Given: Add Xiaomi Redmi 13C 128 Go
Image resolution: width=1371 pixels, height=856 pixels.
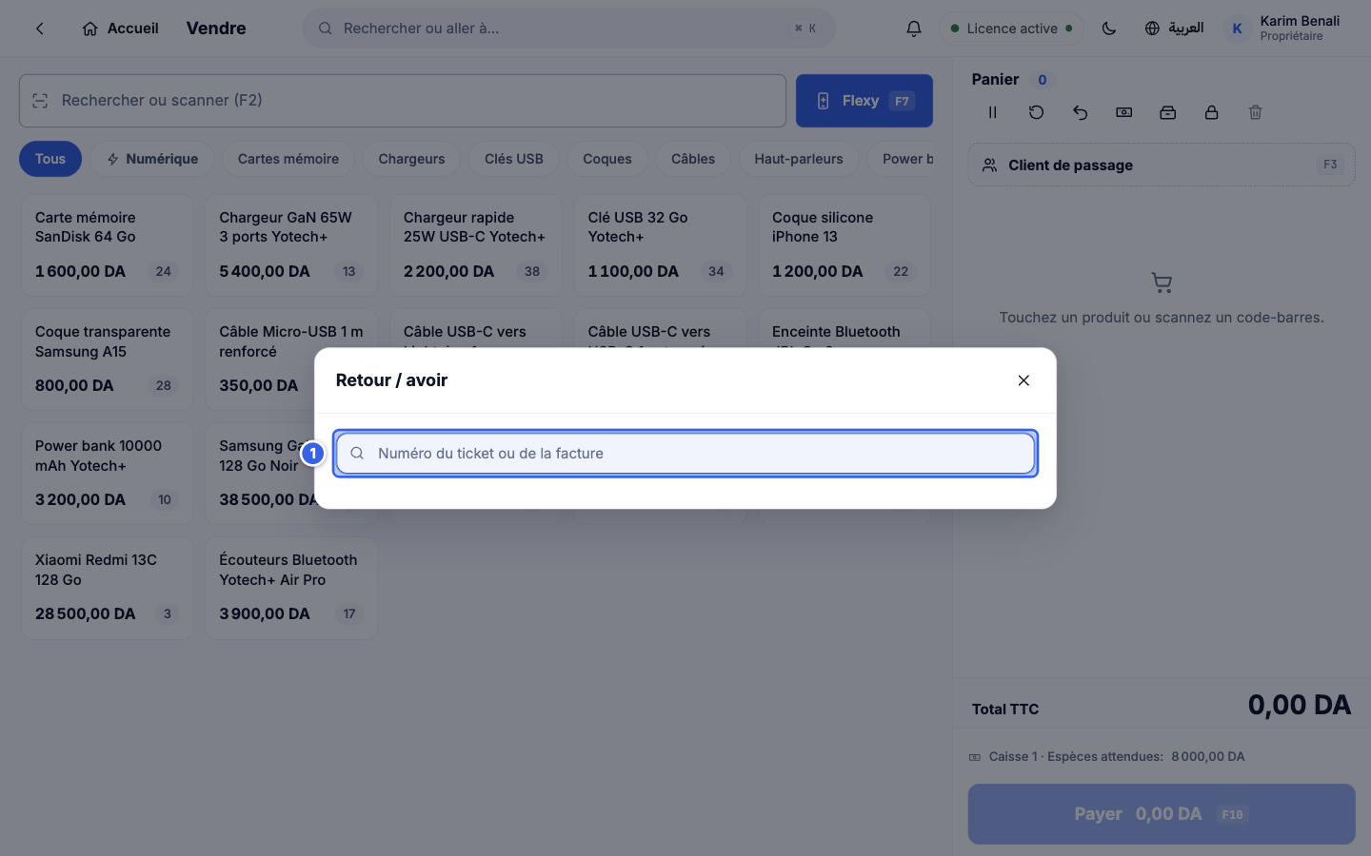Looking at the screenshot, I should click(107, 588).
